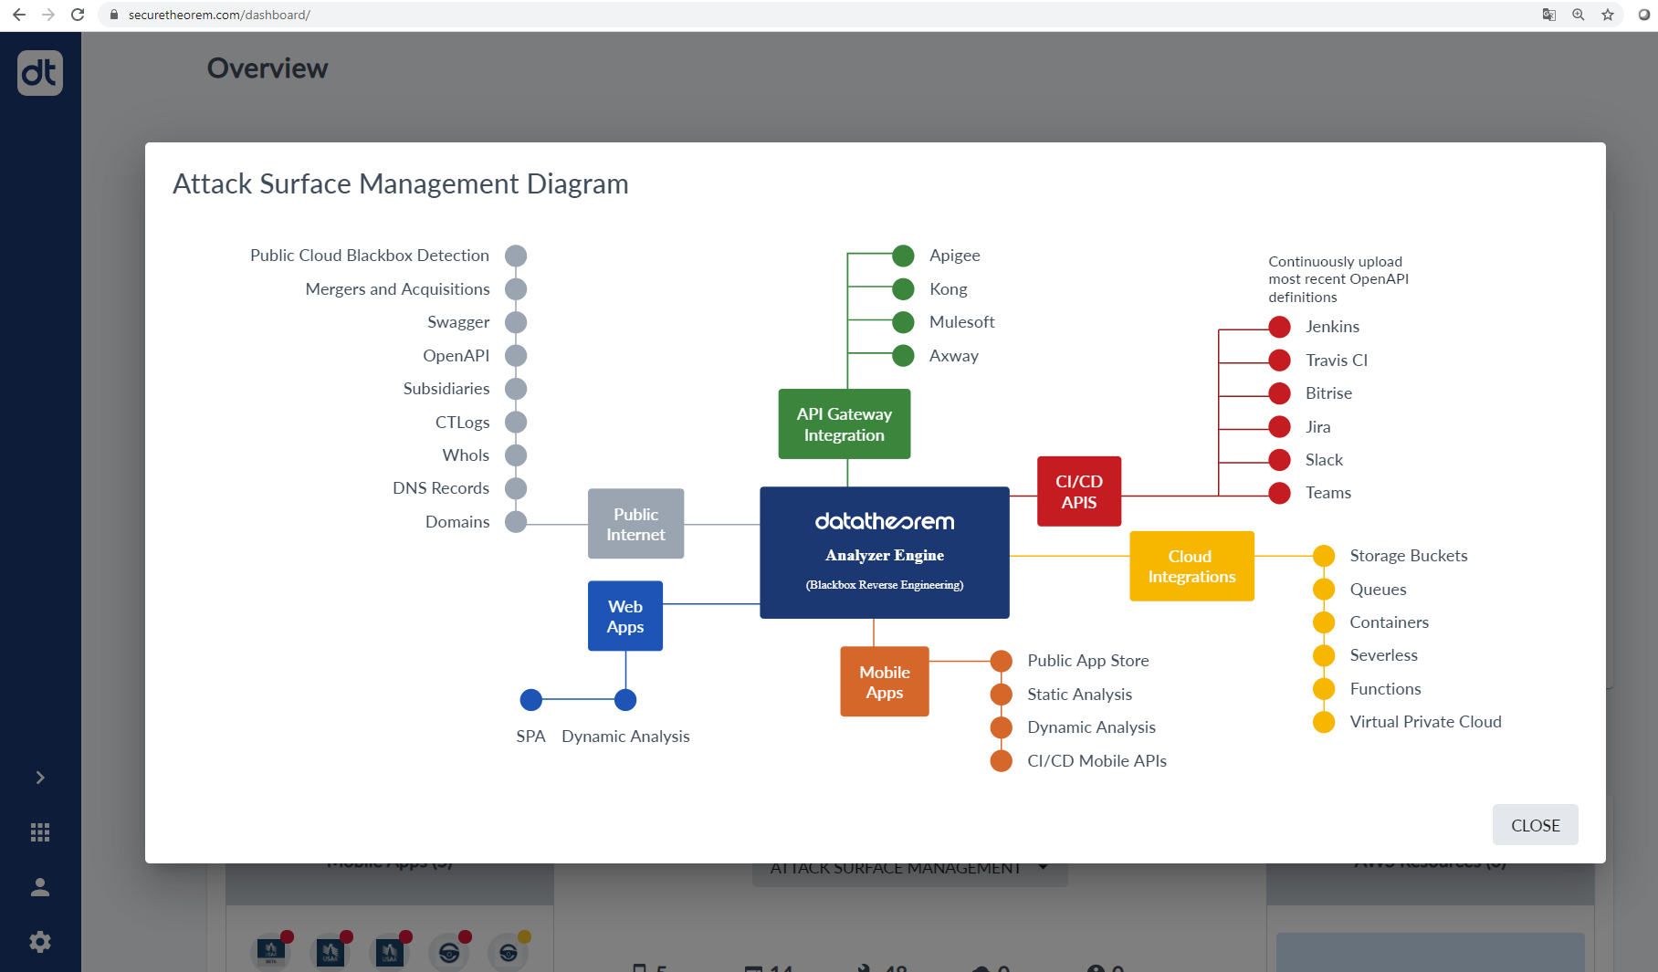
Task: Click the green Mulesoft node
Action: (903, 322)
